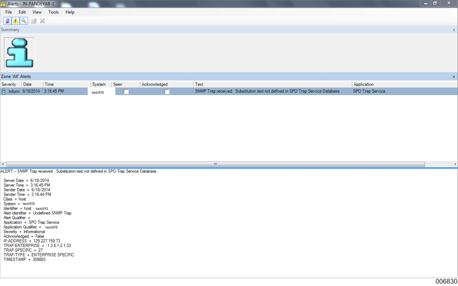Select the 6/18/2014 date cell in alert row
Viewport: 458px width, 286px height.
tap(31, 91)
